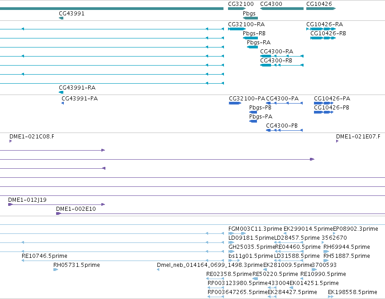The width and height of the screenshot is (385, 299).
Task: Click the RH51887.5prime EST feature
Action: (x=326, y=261)
